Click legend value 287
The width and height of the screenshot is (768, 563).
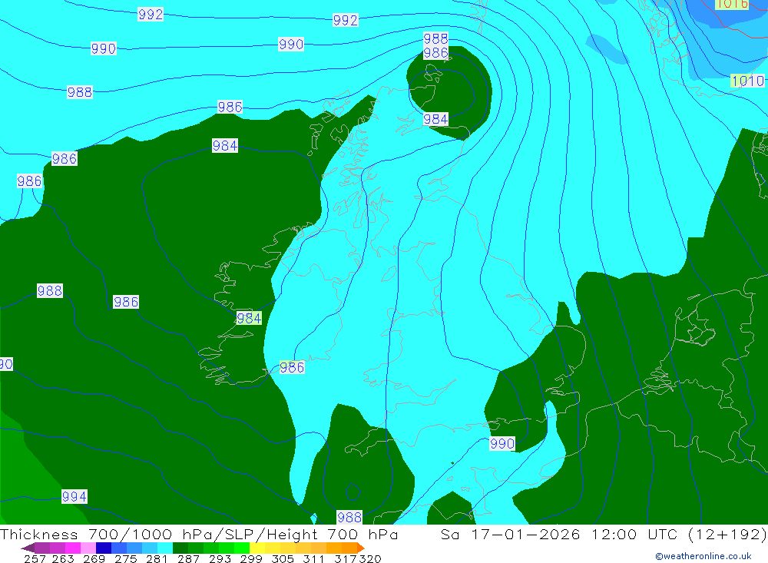[188, 558]
